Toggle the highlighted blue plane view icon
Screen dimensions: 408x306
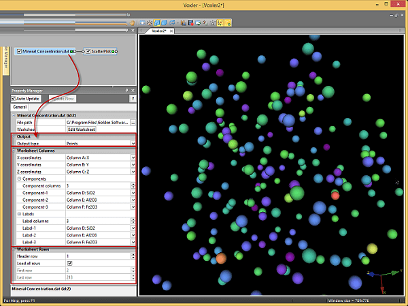157,23
